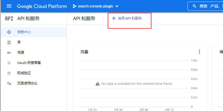Open the 流量 card three-dot menu
This screenshot has height=111, width=223.
(x=200, y=52)
